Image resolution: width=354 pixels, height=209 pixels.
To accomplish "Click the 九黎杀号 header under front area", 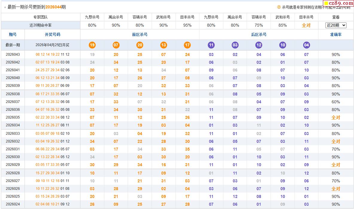I will point(92,17).
